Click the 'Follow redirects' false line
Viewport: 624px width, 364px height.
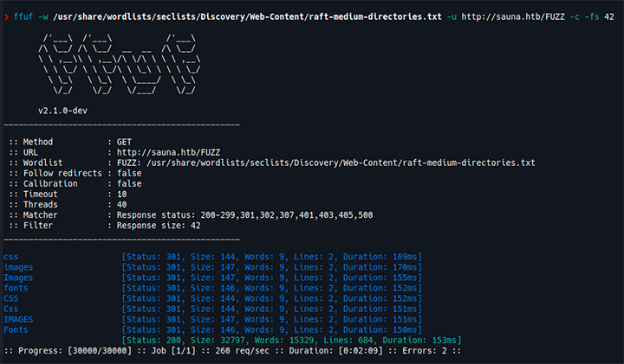click(75, 173)
